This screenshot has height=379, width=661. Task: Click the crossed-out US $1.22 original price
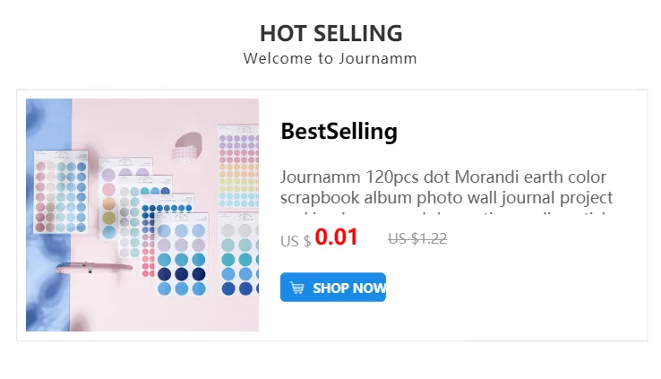tap(417, 238)
